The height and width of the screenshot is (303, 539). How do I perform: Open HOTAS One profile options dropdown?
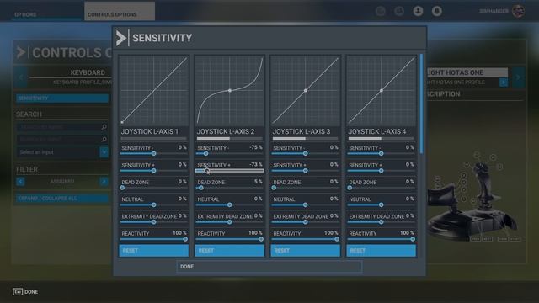coord(504,82)
